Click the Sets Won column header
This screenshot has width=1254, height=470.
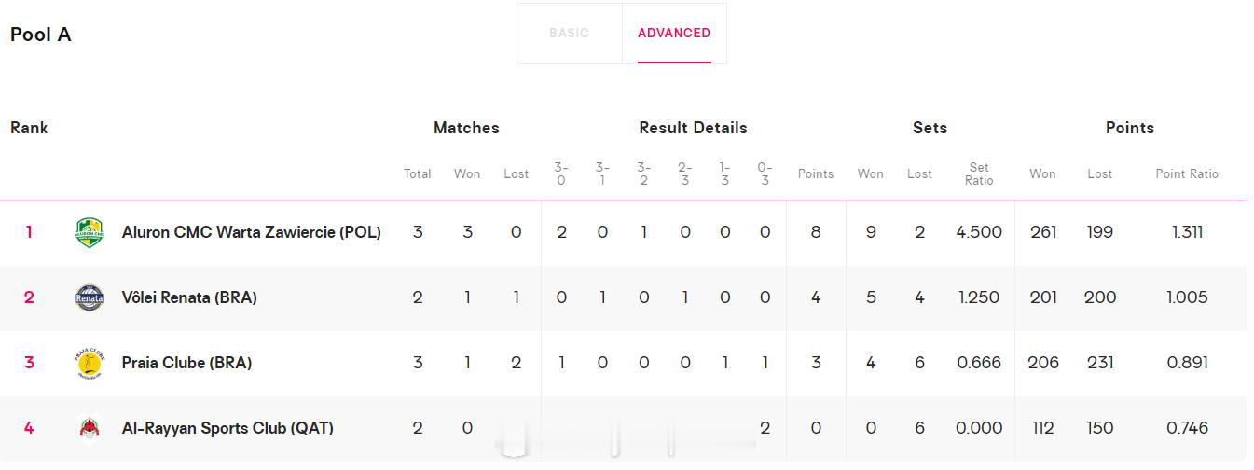(871, 173)
